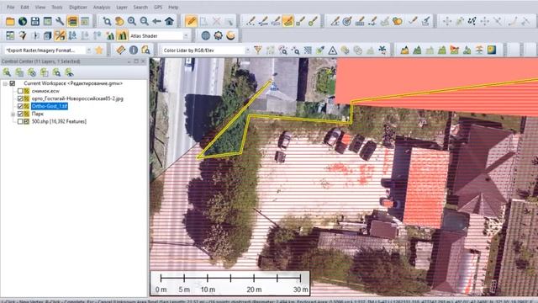Image resolution: width=538 pixels, height=303 pixels.
Task: Select the Pan hand tool
Action: pyautogui.click(x=119, y=21)
